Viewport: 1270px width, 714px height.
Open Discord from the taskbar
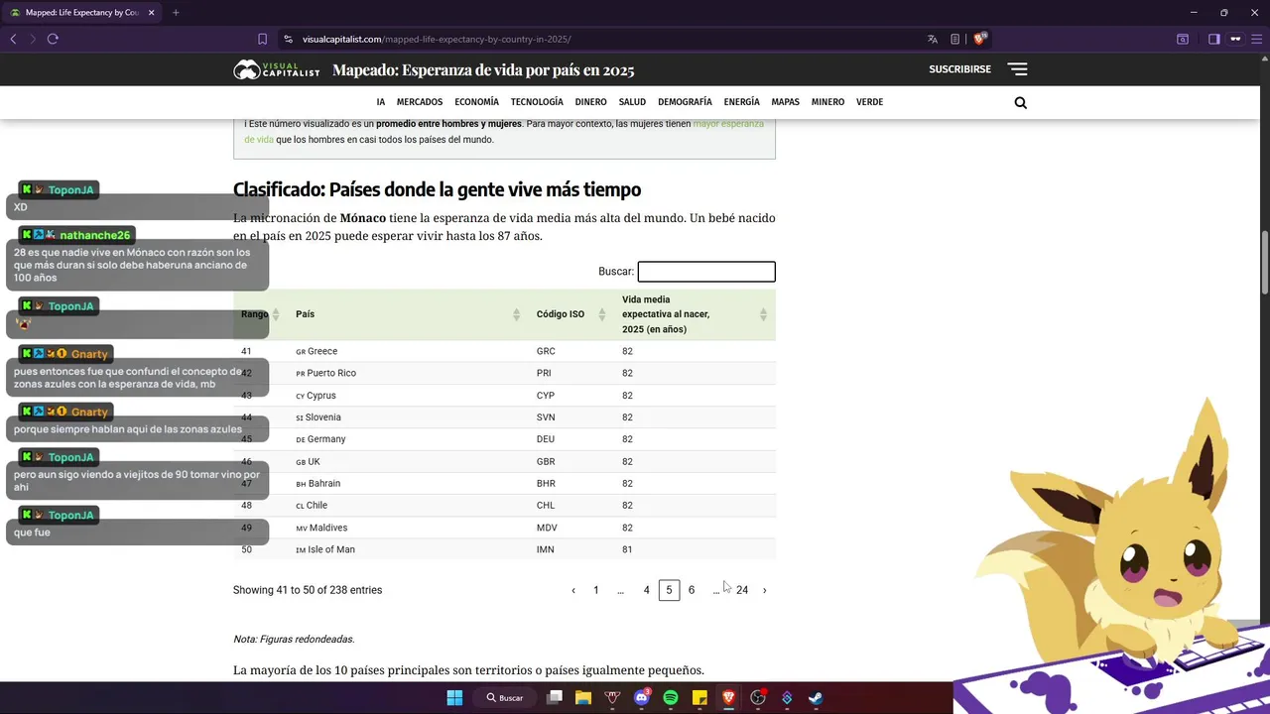[x=642, y=697]
